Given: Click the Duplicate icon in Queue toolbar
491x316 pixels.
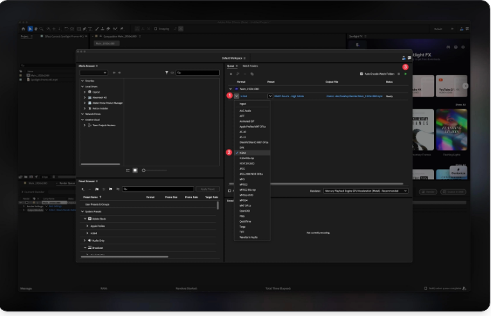Looking at the screenshot, I should click(x=252, y=74).
